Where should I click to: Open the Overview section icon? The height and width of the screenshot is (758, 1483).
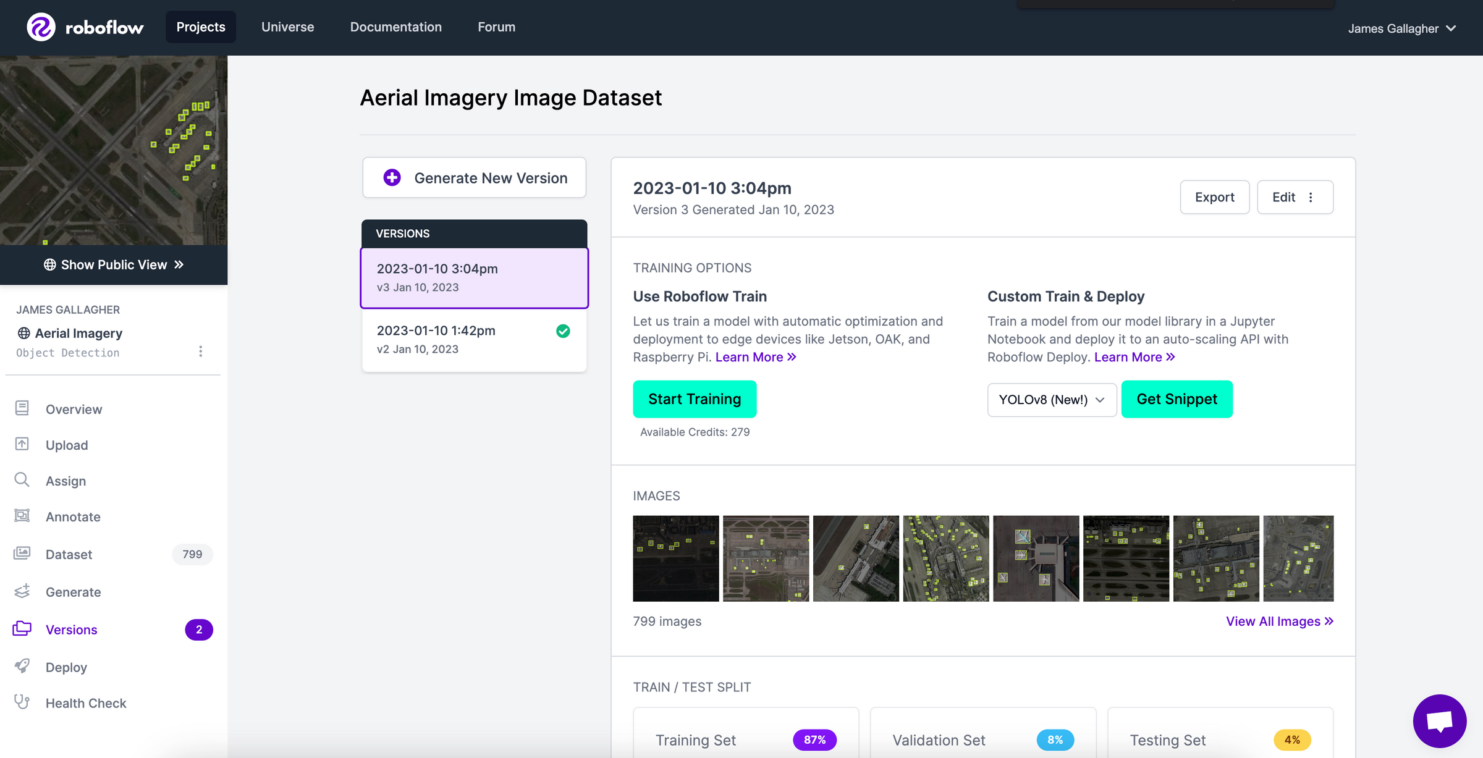point(22,408)
